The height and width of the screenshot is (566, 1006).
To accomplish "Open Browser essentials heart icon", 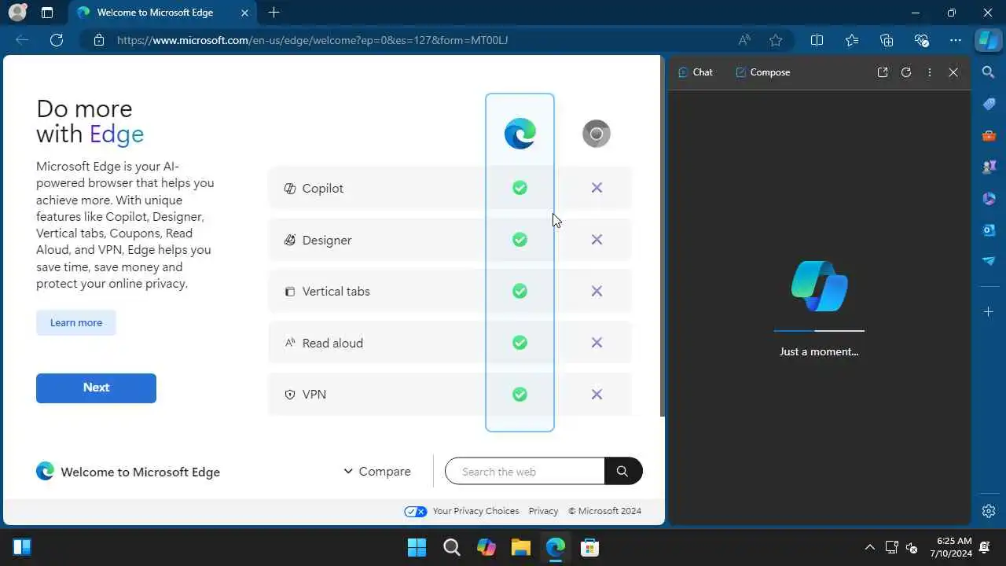I will click(921, 40).
